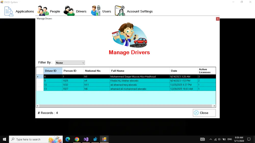255x143 pixels.
Task: Open the Windows Start menu
Action: pyautogui.click(x=4, y=139)
